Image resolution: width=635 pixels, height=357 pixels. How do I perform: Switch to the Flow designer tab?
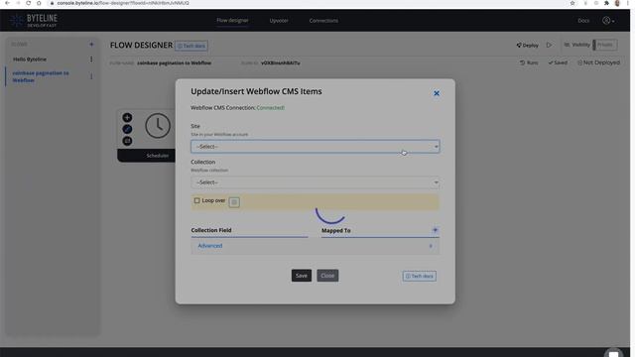[x=232, y=20]
